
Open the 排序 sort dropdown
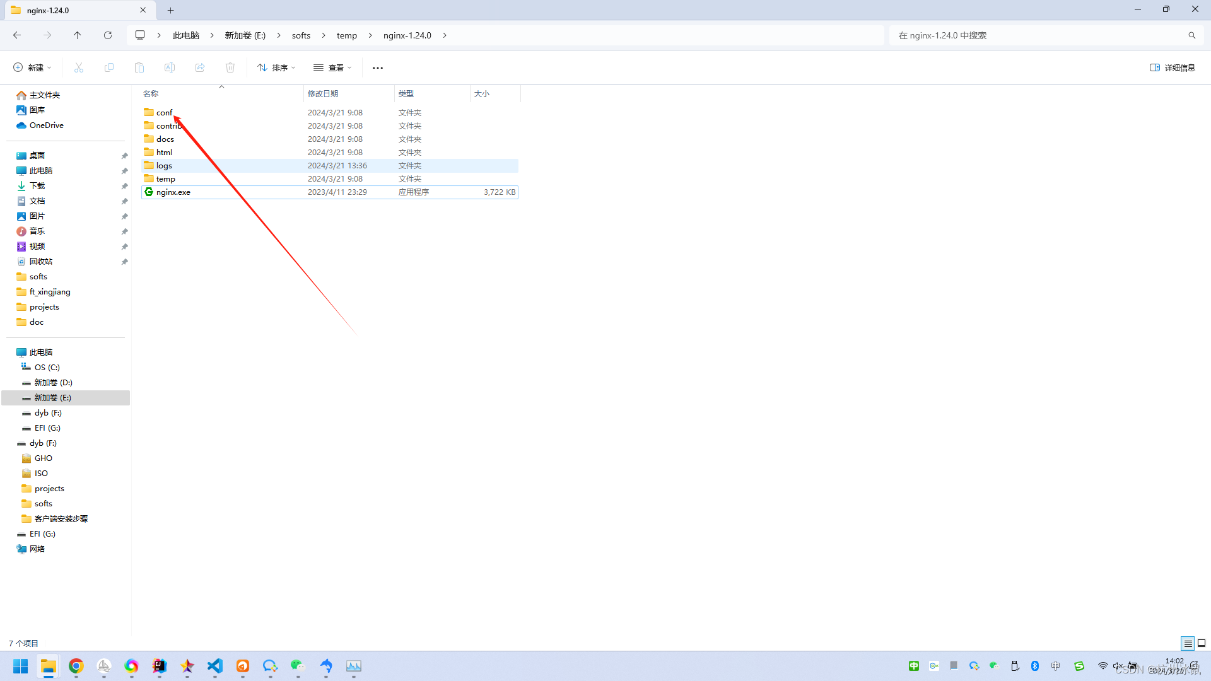[276, 67]
